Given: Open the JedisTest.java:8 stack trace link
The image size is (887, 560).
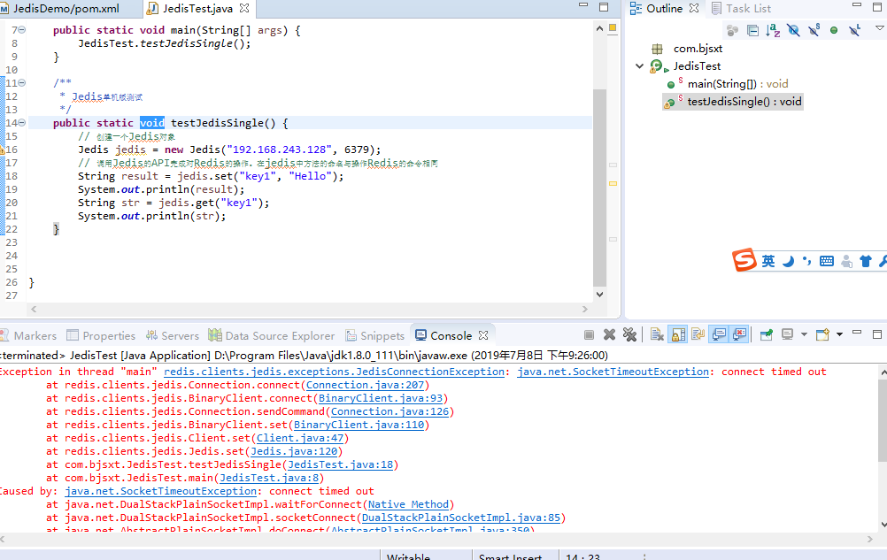Looking at the screenshot, I should pyautogui.click(x=269, y=478).
